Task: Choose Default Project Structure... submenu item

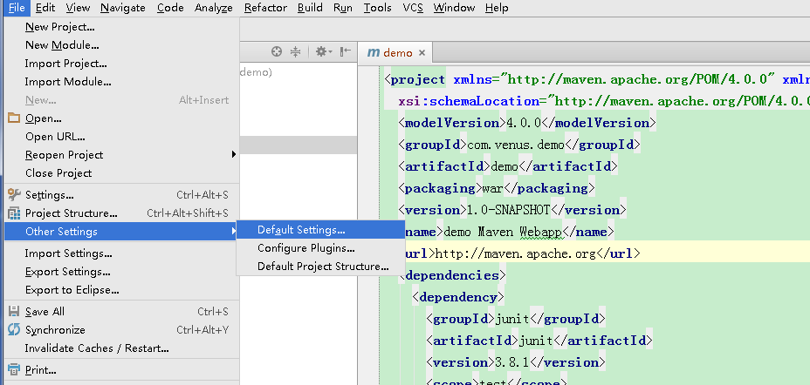Action: pos(321,266)
